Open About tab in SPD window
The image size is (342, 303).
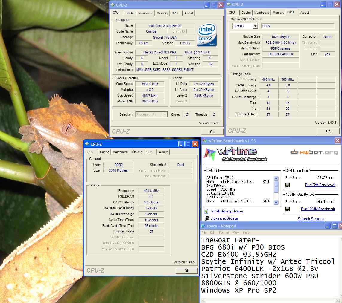[x=305, y=13]
